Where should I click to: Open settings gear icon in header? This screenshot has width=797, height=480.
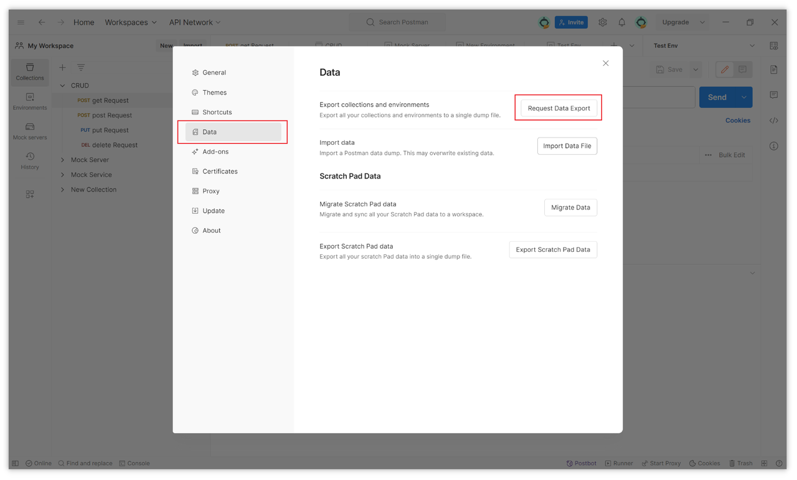pyautogui.click(x=603, y=22)
